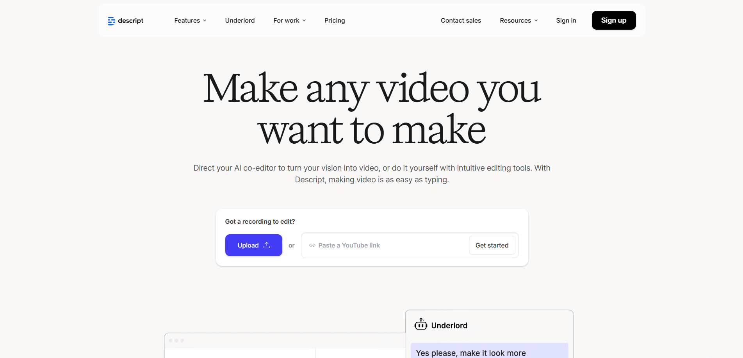This screenshot has height=358, width=743.
Task: Click the Paste a YouTube link field
Action: click(410, 245)
